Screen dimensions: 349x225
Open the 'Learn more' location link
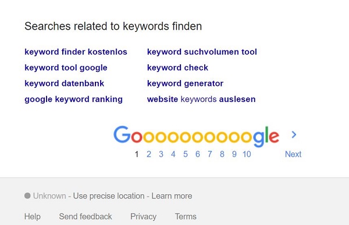coord(172,196)
